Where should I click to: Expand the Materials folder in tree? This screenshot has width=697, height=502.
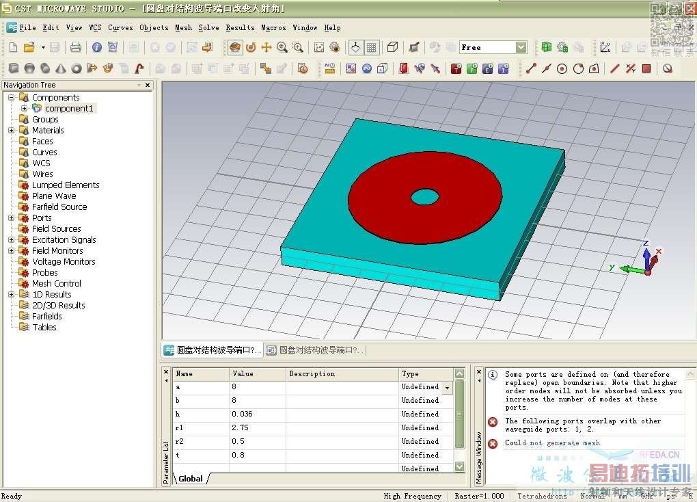[x=12, y=130]
